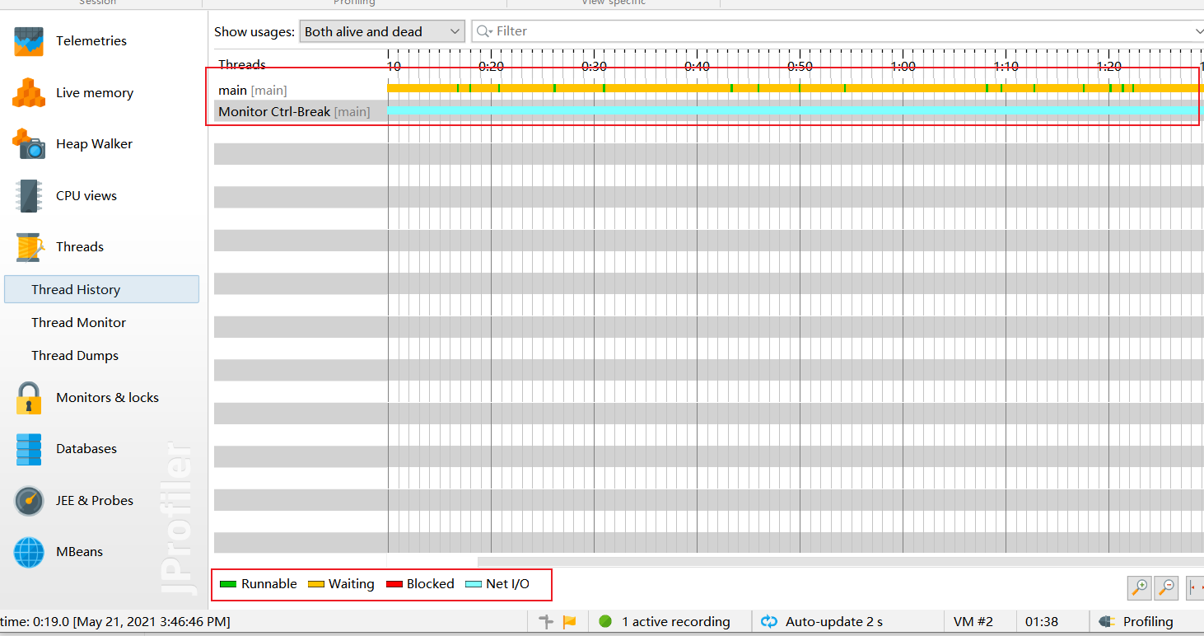Select the Monitor Ctrl-Break thread row

(708, 111)
